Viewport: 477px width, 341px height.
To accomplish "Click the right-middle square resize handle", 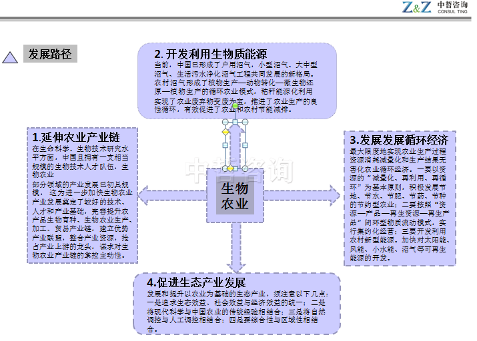I will 246,145.
